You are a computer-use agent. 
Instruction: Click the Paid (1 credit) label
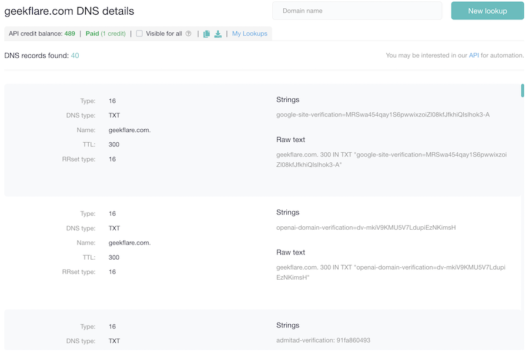pos(106,33)
